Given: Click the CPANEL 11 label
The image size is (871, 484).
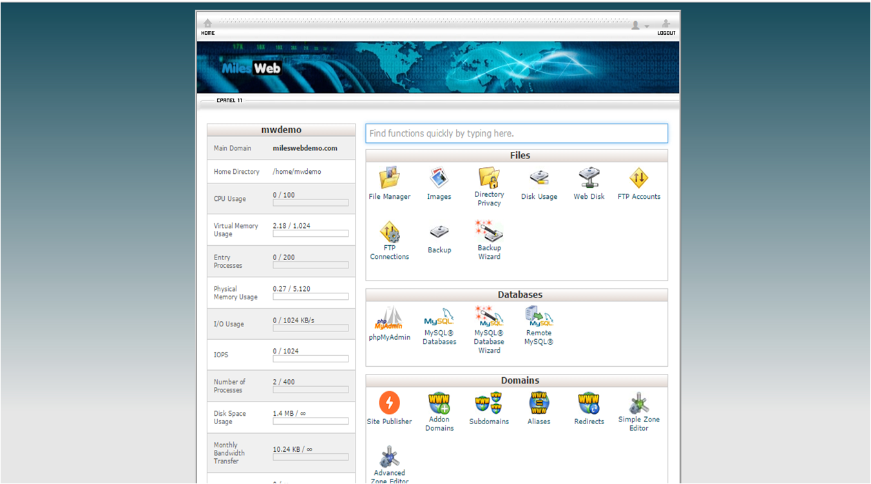Looking at the screenshot, I should pos(229,100).
